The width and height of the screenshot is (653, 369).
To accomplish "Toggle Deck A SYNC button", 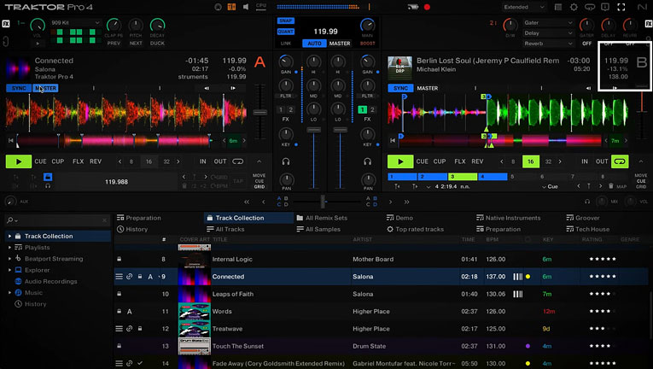I will (x=19, y=88).
